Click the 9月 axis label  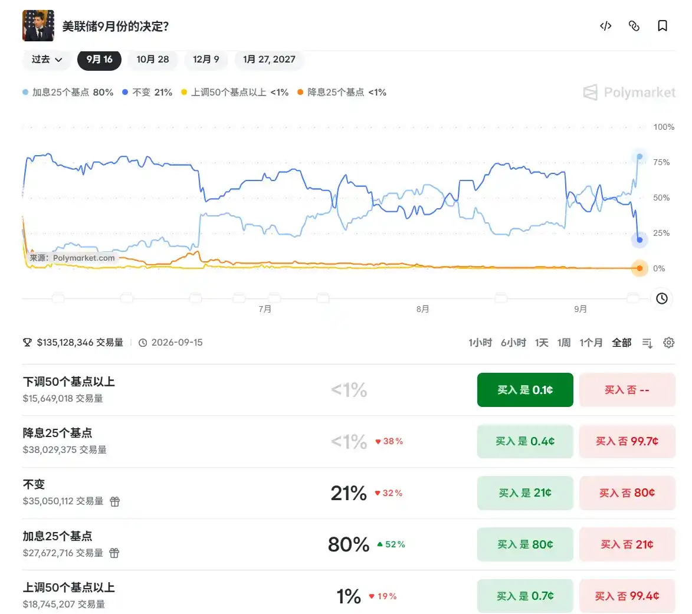[x=581, y=309]
